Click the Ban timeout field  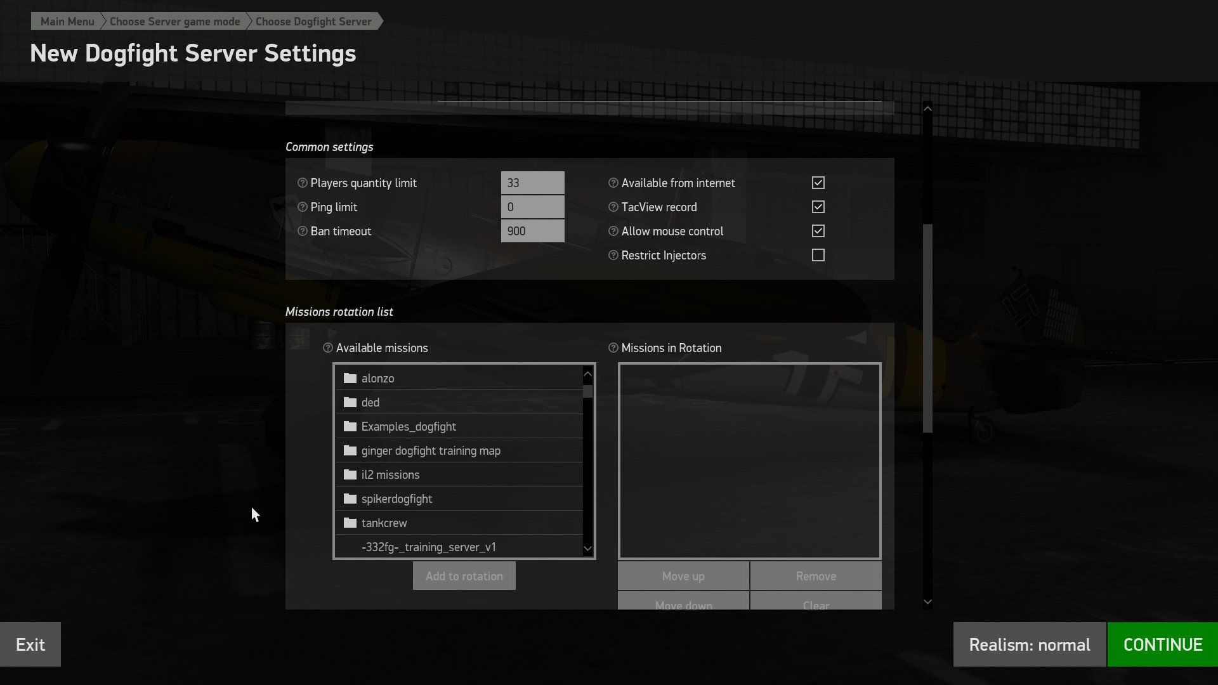tap(533, 231)
